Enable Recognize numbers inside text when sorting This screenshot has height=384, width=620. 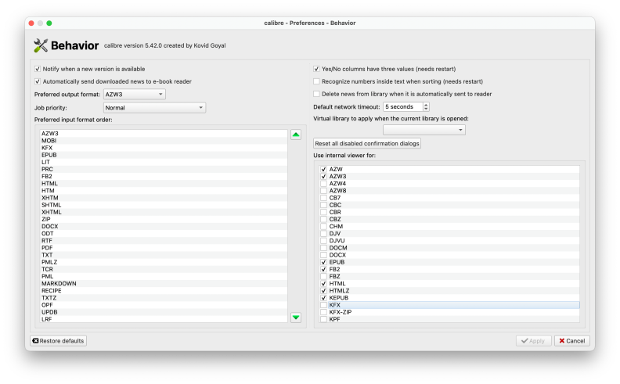tap(316, 81)
